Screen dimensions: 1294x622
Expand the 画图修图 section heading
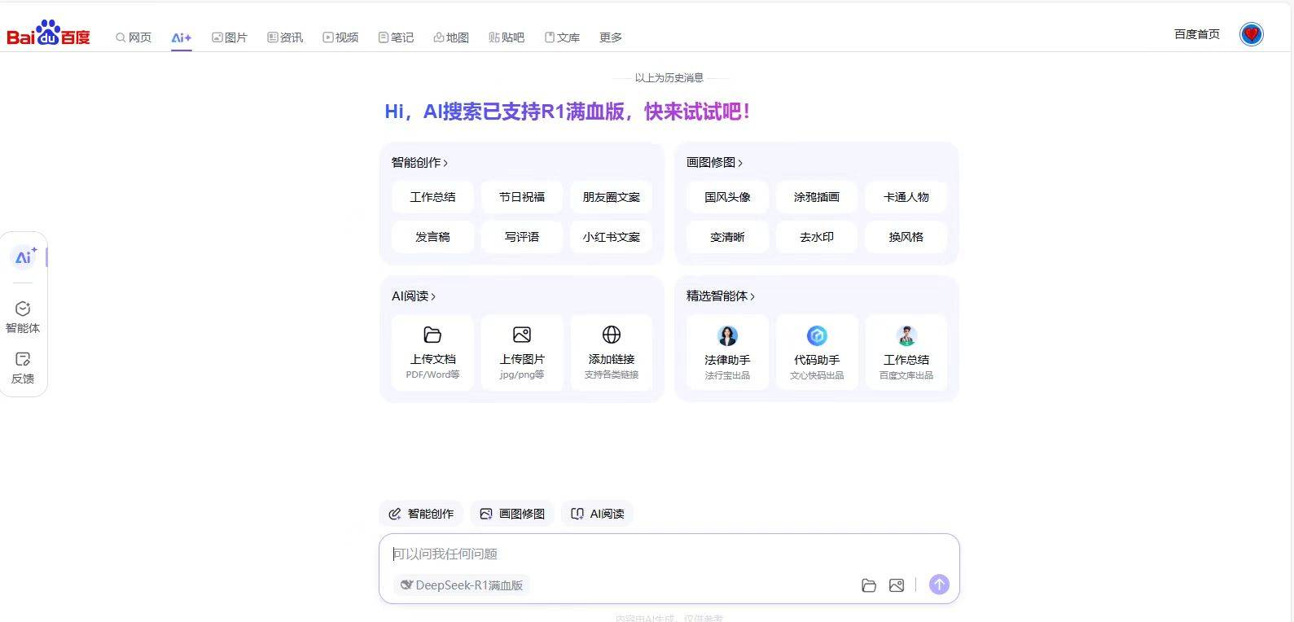714,162
